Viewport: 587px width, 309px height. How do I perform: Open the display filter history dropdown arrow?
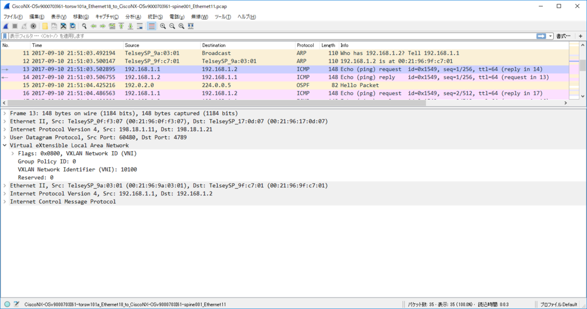coord(550,36)
